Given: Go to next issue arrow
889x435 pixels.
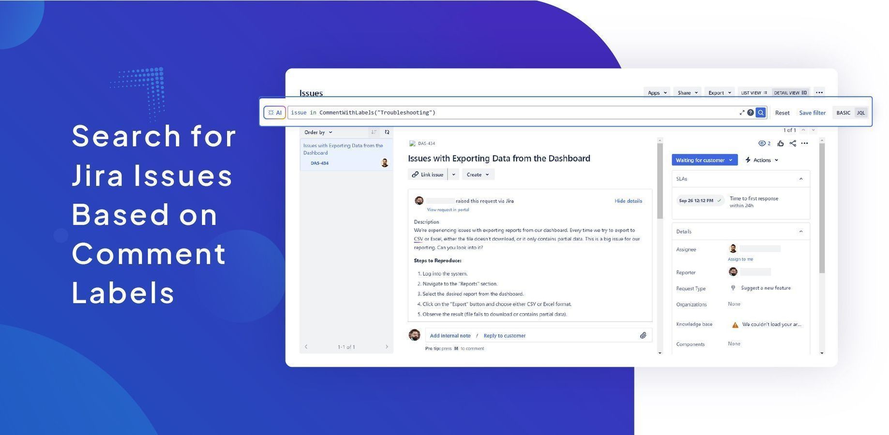Looking at the screenshot, I should [813, 130].
